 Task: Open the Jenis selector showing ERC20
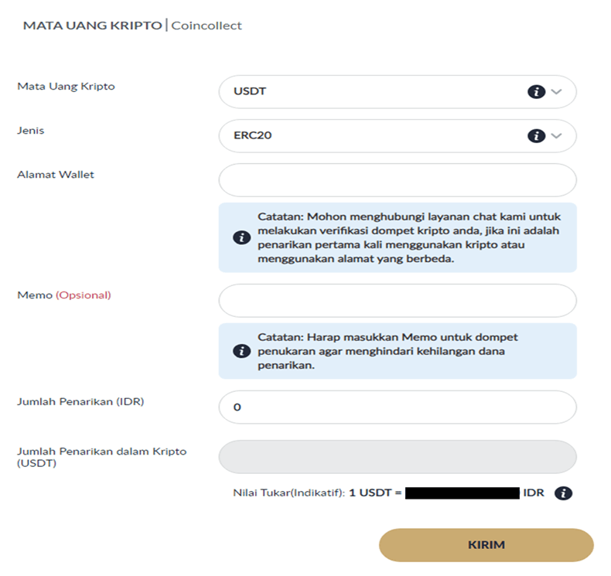tap(371, 135)
